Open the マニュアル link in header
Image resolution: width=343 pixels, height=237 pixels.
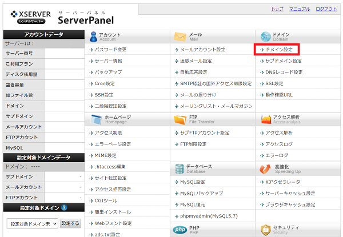(300, 10)
